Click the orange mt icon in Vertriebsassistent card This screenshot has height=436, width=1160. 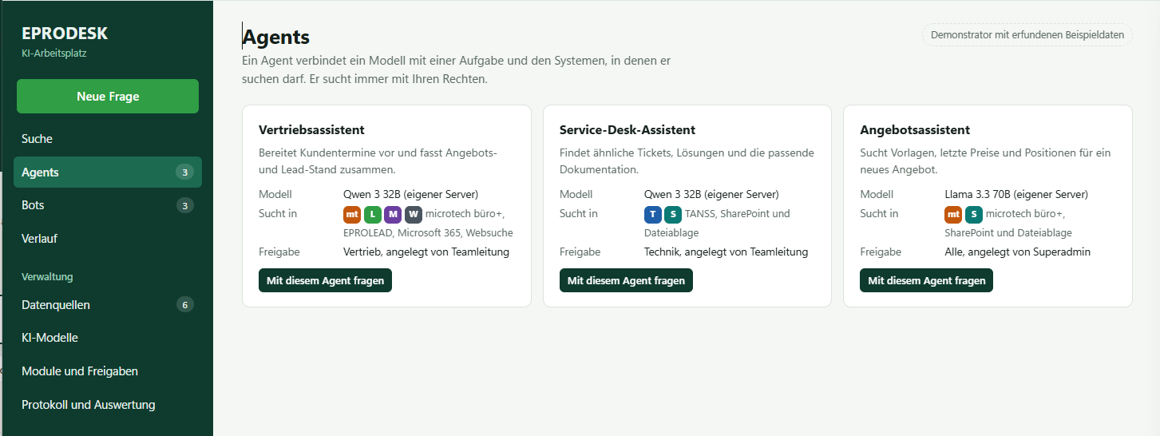[x=352, y=214]
